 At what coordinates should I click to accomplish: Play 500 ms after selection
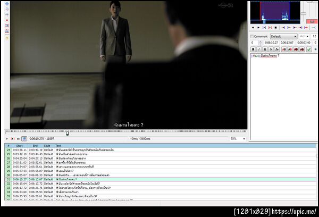tap(289, 28)
